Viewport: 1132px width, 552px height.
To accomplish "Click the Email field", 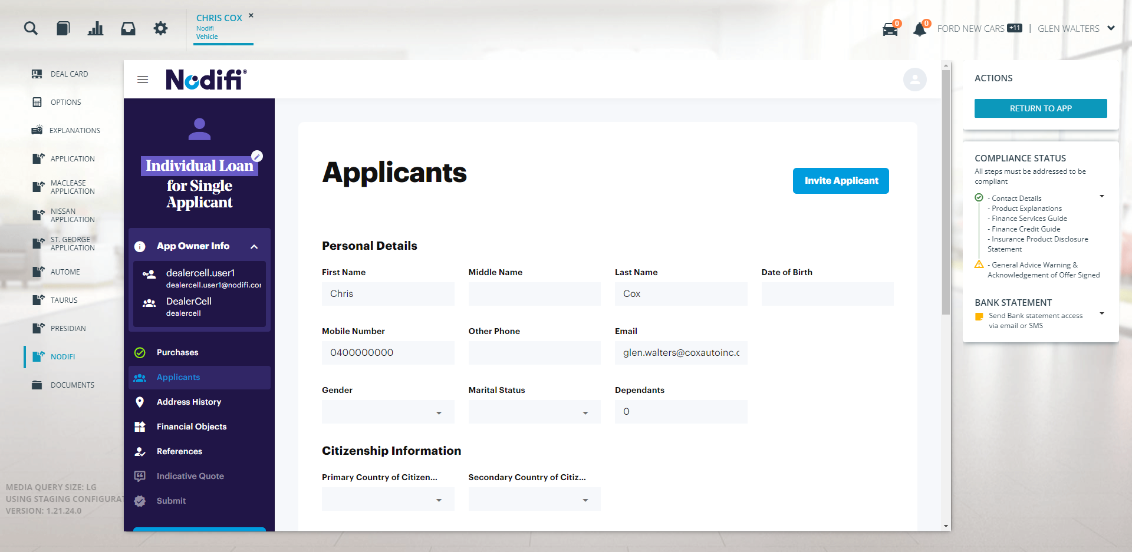I will tap(681, 353).
